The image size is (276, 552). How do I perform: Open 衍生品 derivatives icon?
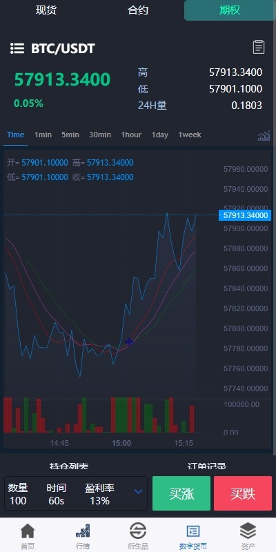pyautogui.click(x=137, y=531)
